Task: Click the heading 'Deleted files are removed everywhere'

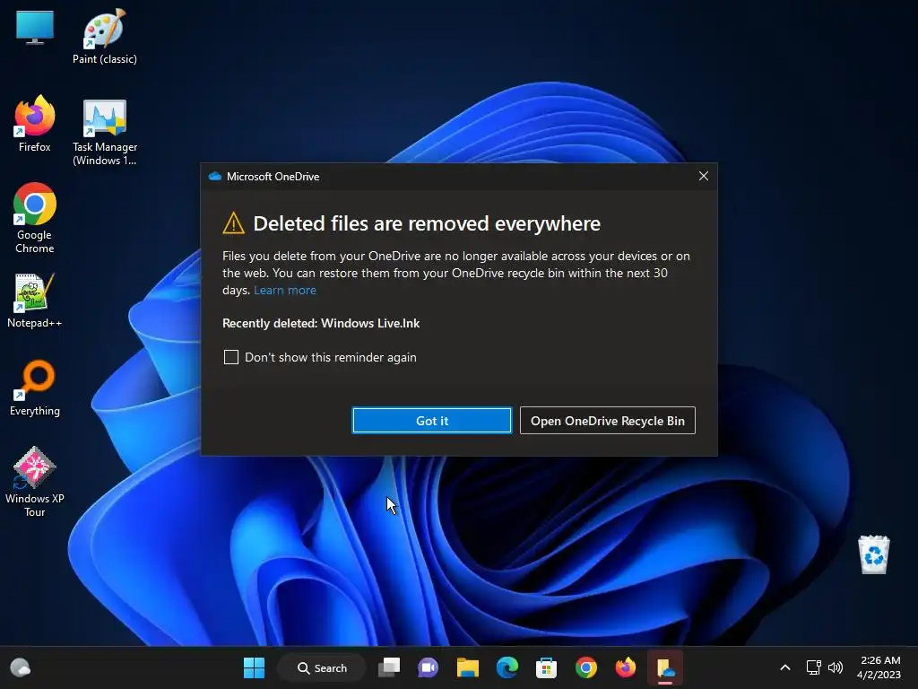Action: tap(427, 223)
